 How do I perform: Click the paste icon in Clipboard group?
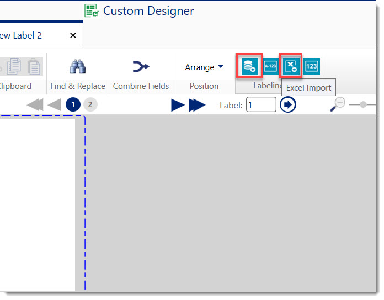pos(34,66)
